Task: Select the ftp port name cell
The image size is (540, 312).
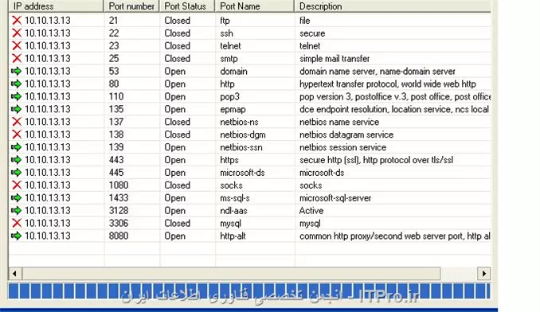Action: click(x=225, y=21)
